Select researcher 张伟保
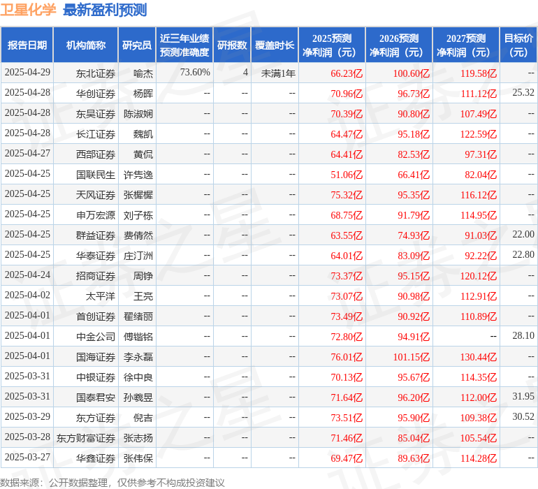538x489 pixels. [138, 458]
